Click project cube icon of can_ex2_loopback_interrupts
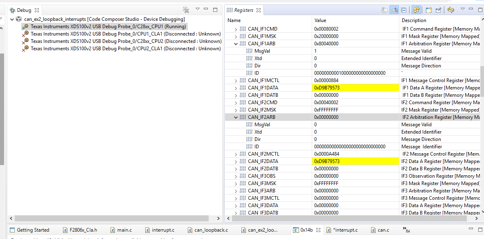484x239 pixels. [x=19, y=19]
